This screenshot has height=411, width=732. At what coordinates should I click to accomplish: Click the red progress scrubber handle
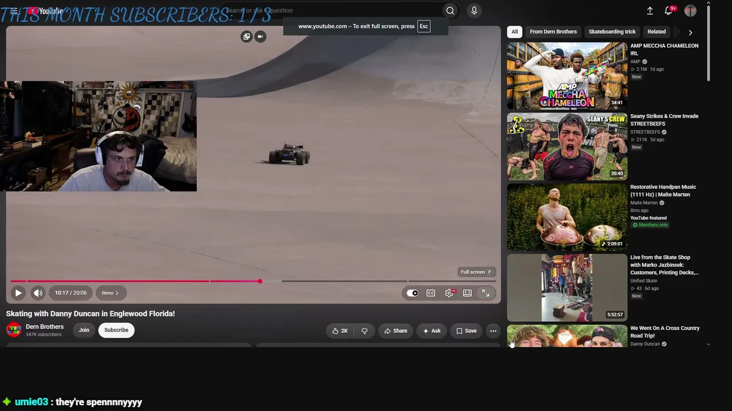pyautogui.click(x=260, y=281)
